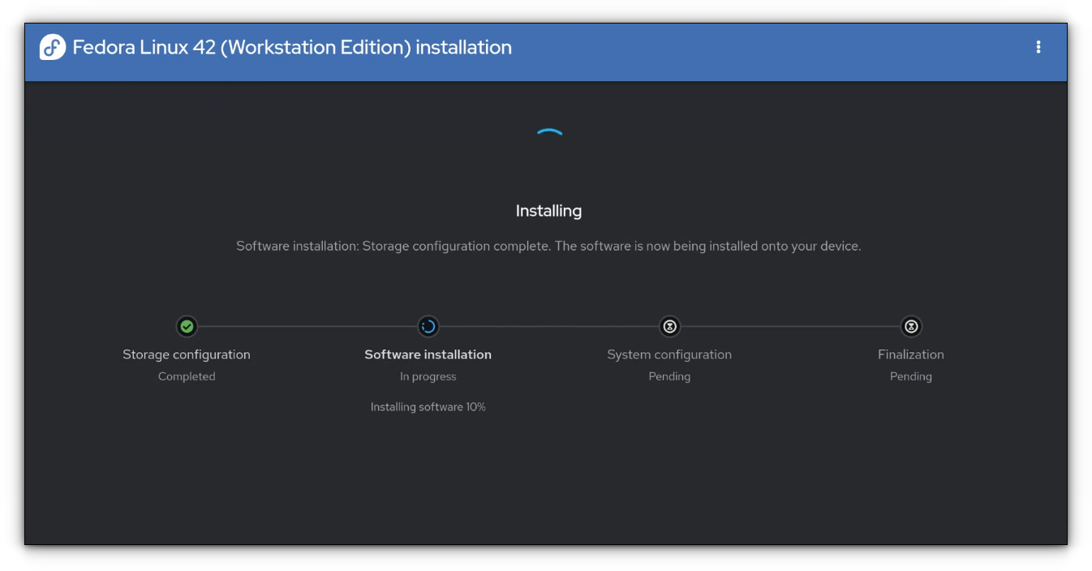Click the Finalization pending hourglass icon
The image size is (1092, 571).
coord(911,327)
